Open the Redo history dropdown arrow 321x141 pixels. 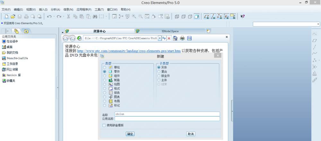tap(64, 17)
